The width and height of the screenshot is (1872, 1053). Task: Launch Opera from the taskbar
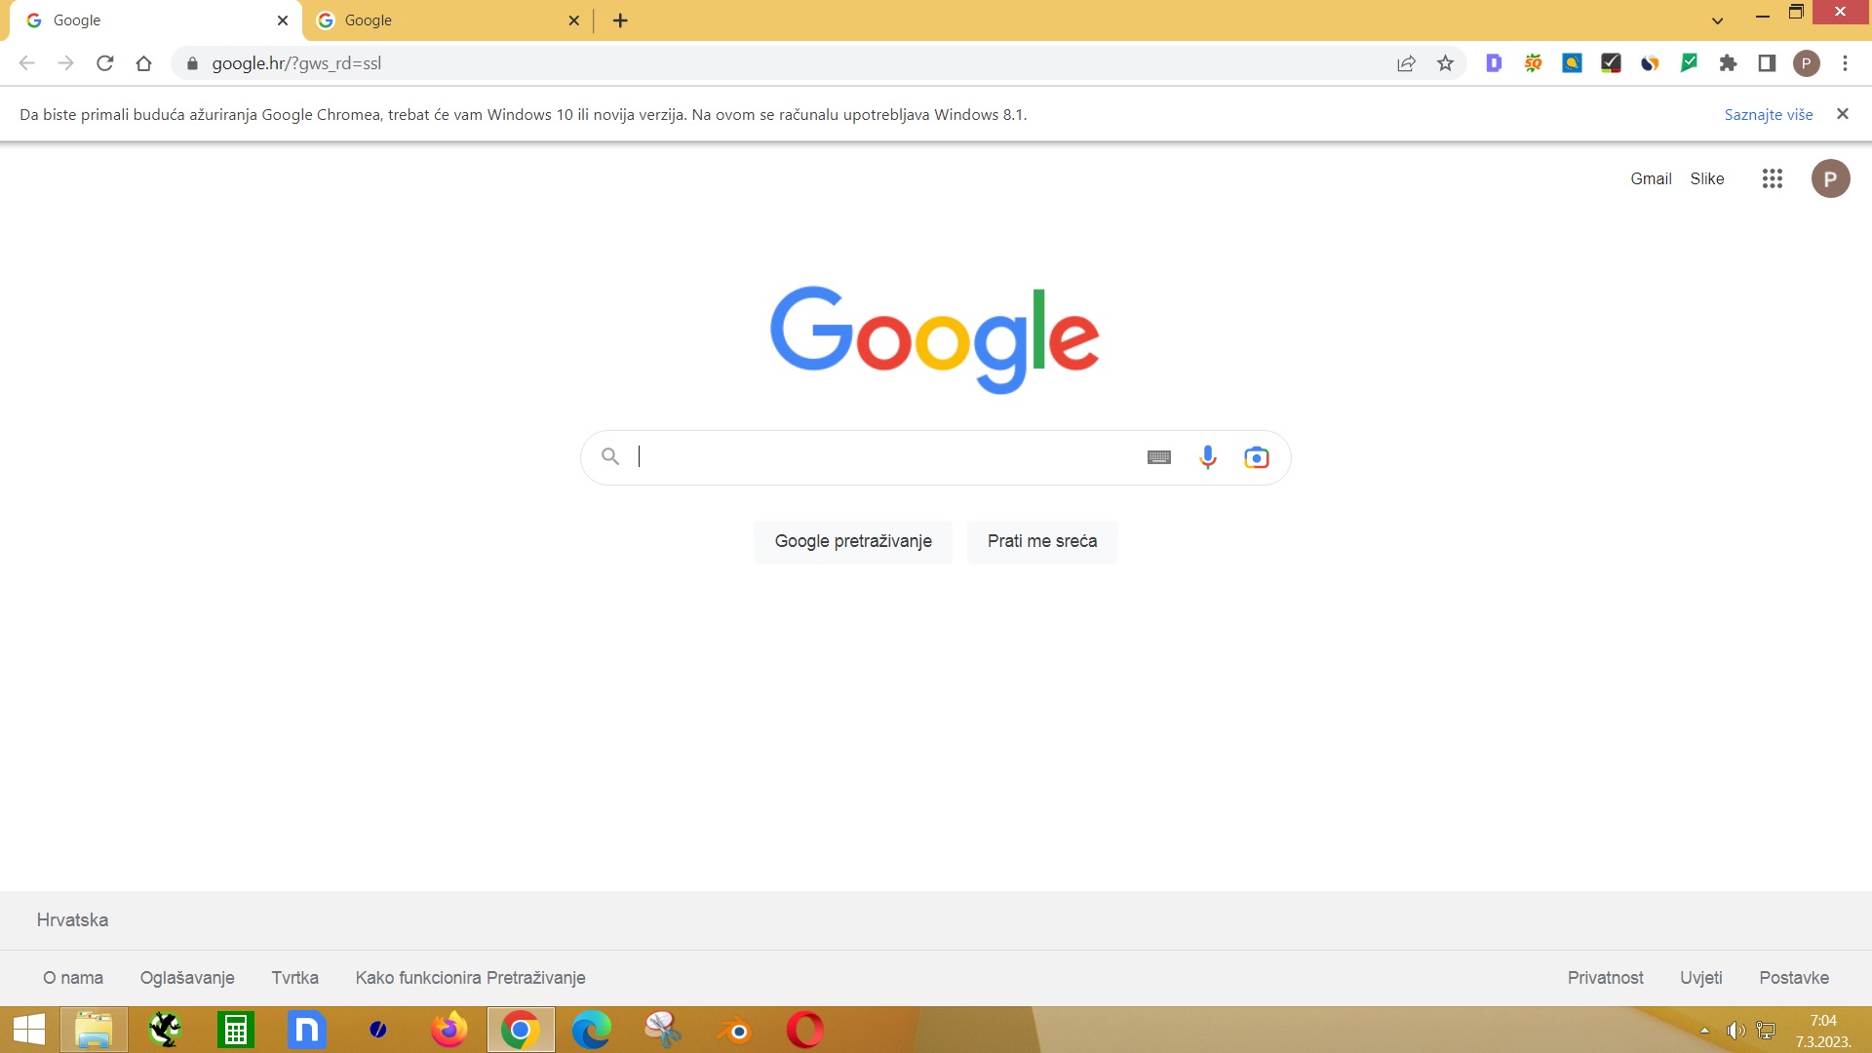click(805, 1030)
